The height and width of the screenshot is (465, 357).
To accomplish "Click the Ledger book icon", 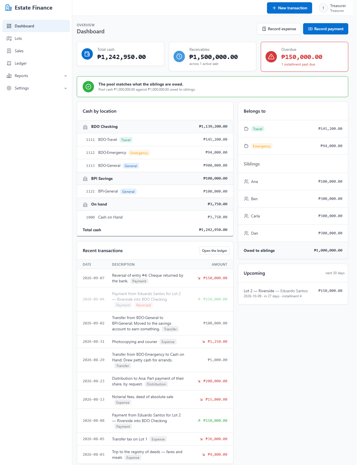I will tap(9, 63).
